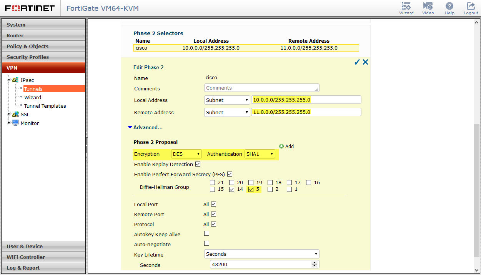The height and width of the screenshot is (275, 481).
Task: Open the Wizard icon in top bar
Action: pyautogui.click(x=406, y=8)
